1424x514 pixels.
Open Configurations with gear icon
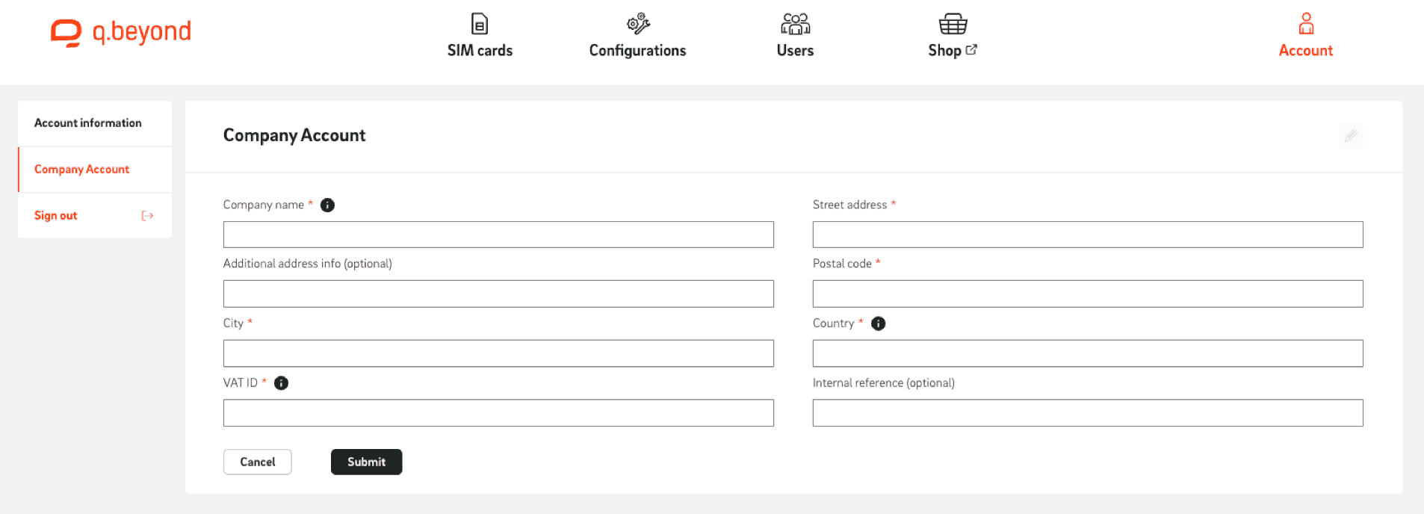coord(637,36)
